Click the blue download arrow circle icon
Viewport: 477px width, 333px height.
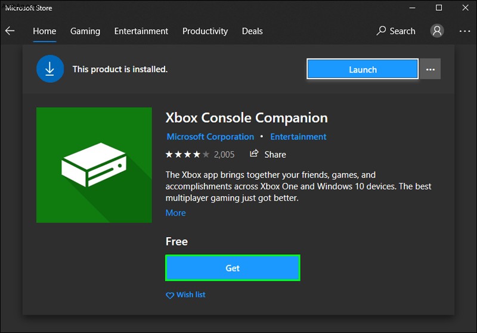tap(50, 69)
